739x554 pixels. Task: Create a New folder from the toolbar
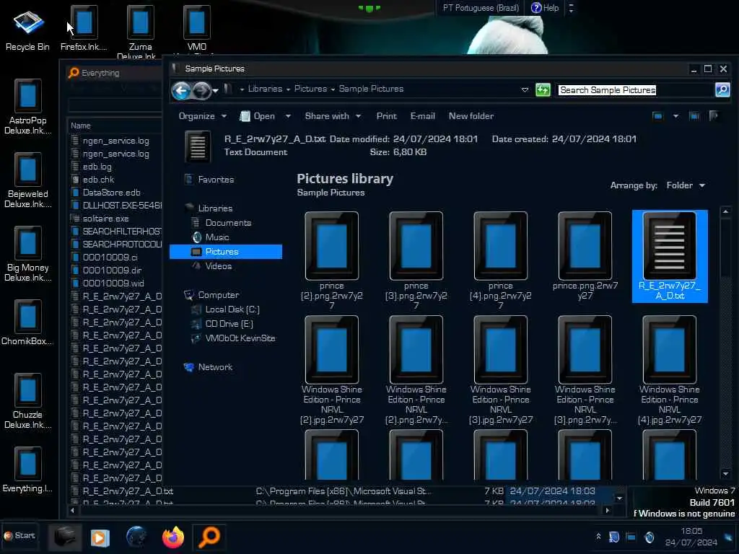pyautogui.click(x=471, y=116)
